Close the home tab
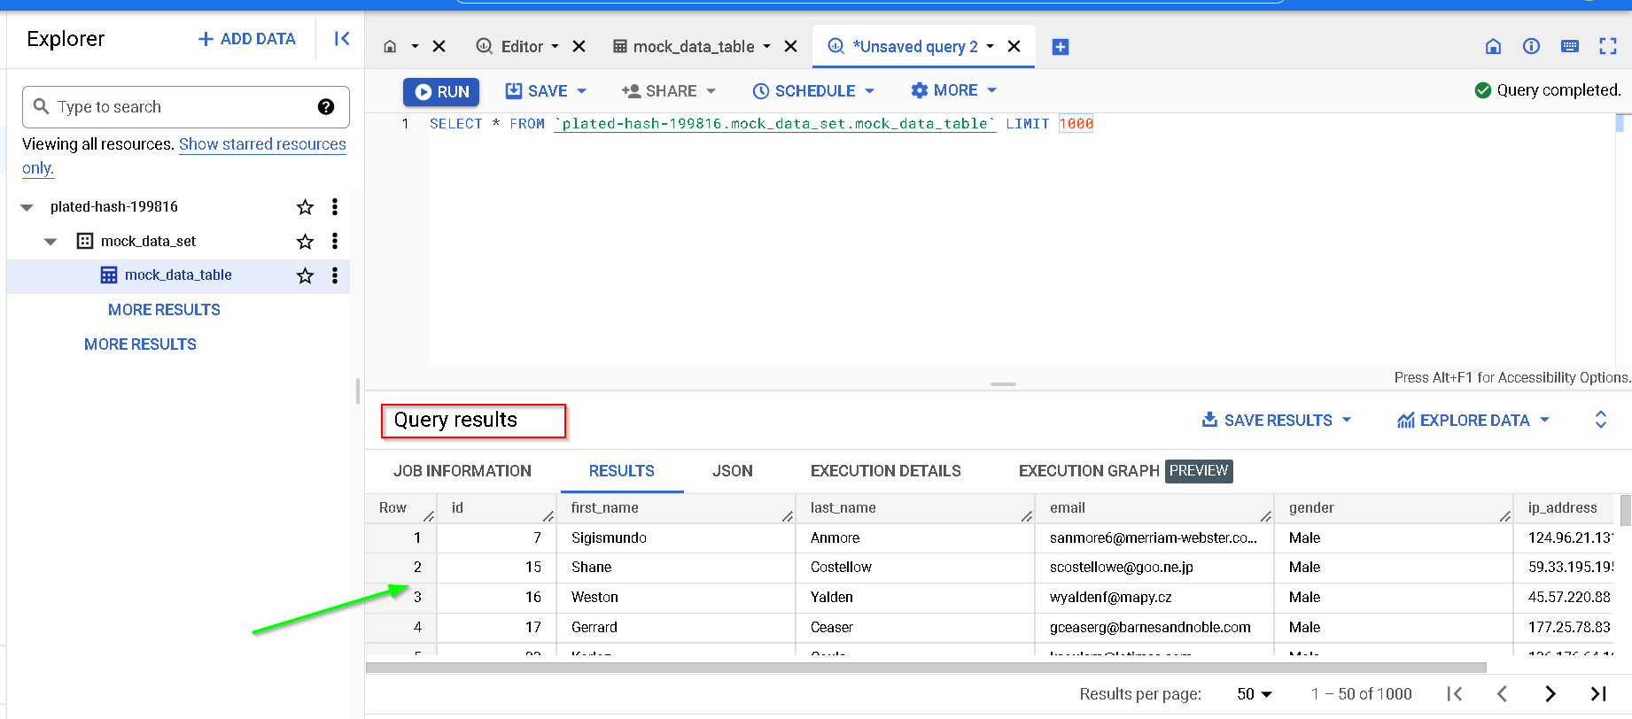 coord(439,47)
